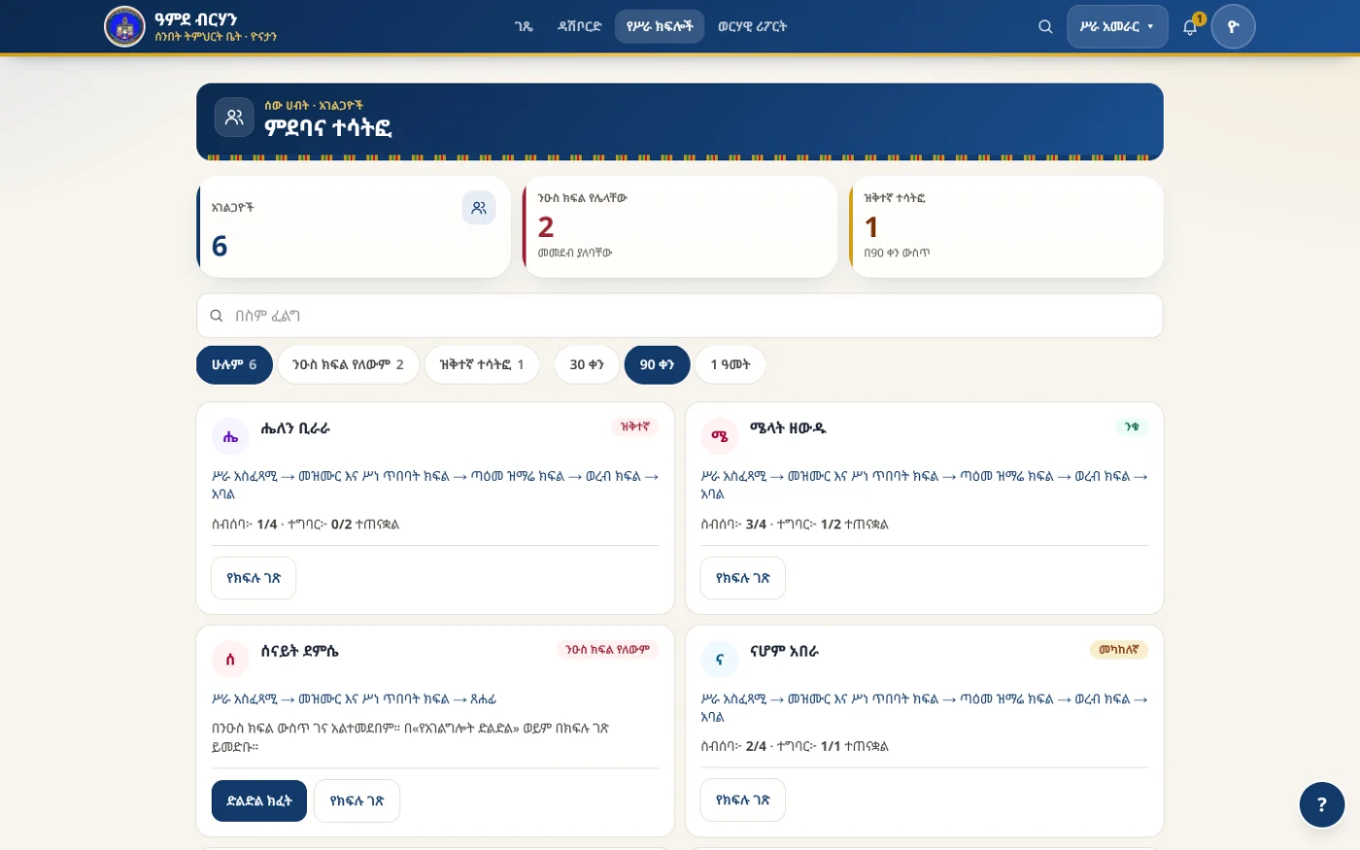The height and width of the screenshot is (850, 1360).
Task: Click the user avatar in top bar
Action: pos(1234,26)
